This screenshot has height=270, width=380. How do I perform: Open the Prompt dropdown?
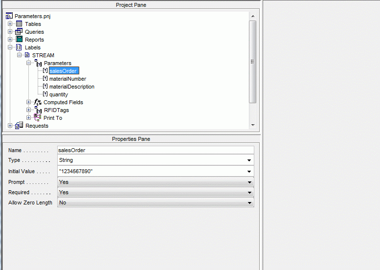156,182
